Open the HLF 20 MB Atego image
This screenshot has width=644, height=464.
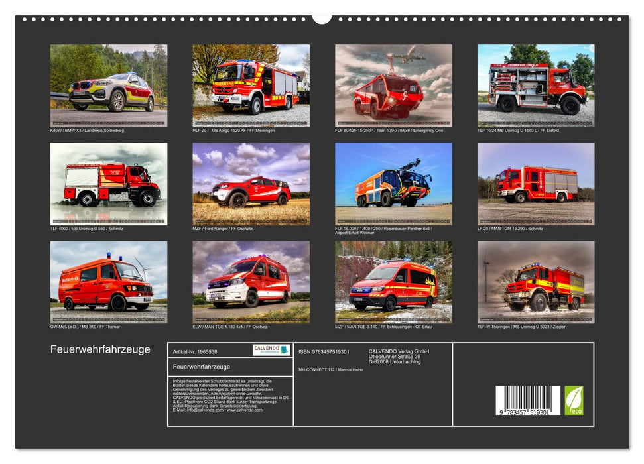point(251,85)
